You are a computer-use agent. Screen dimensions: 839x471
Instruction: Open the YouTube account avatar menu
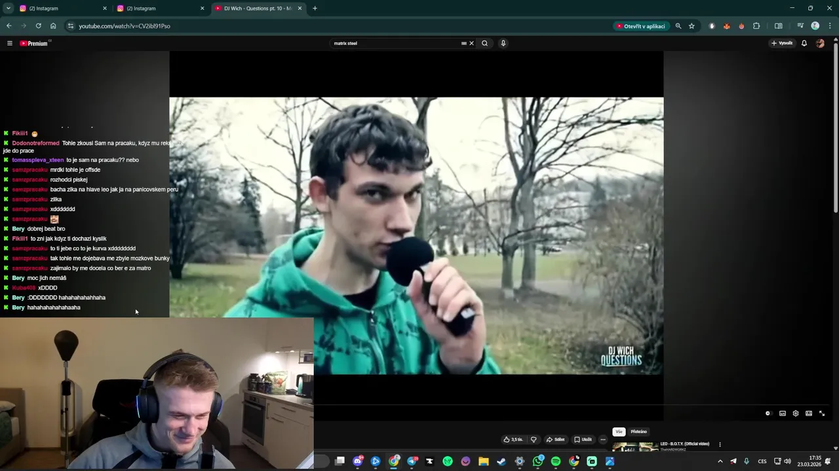(x=820, y=43)
